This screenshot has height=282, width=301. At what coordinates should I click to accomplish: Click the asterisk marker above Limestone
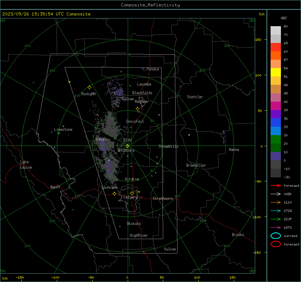pos(63,126)
